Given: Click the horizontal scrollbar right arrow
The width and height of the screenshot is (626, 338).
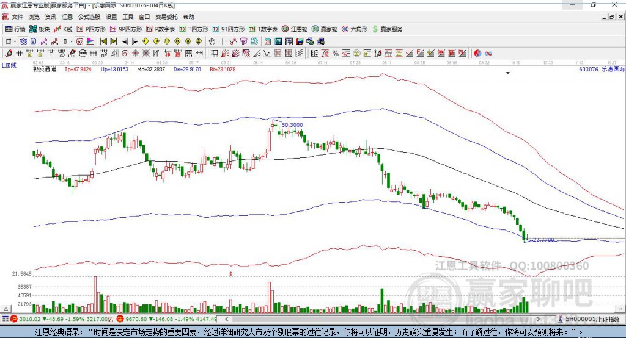Looking at the screenshot, I should click(538, 319).
